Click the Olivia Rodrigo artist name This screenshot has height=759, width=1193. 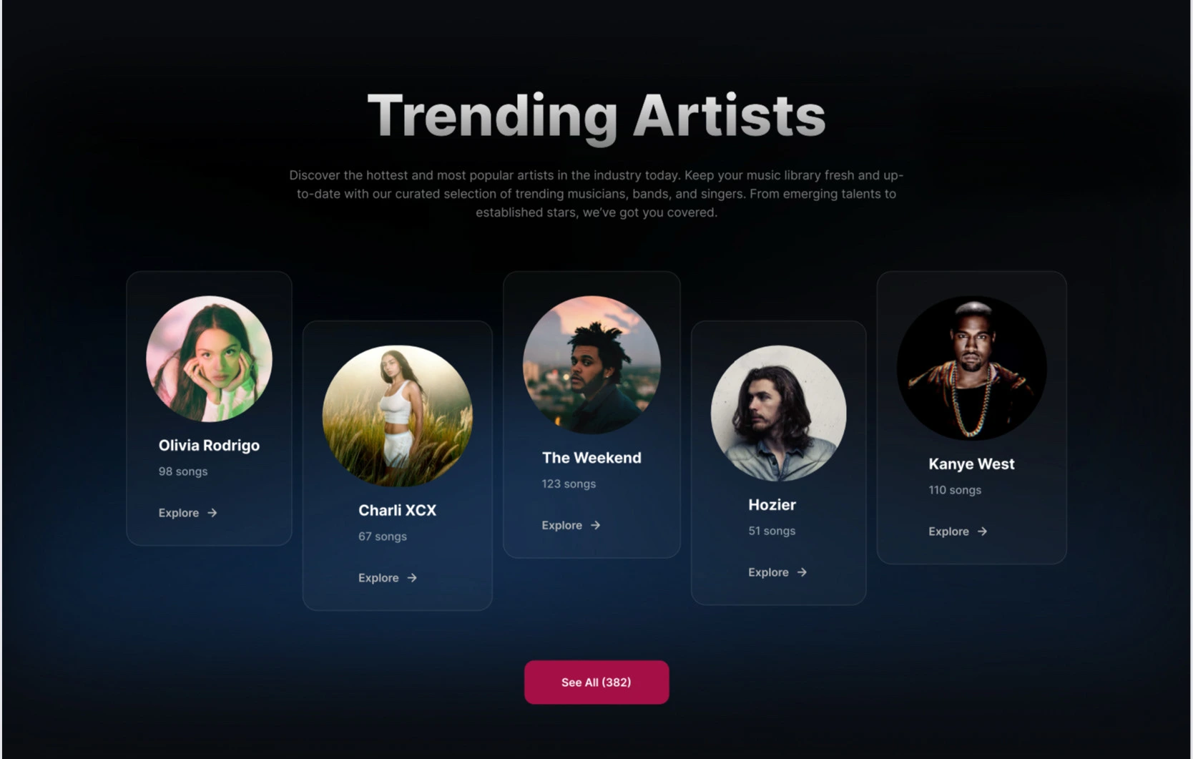[x=209, y=446]
